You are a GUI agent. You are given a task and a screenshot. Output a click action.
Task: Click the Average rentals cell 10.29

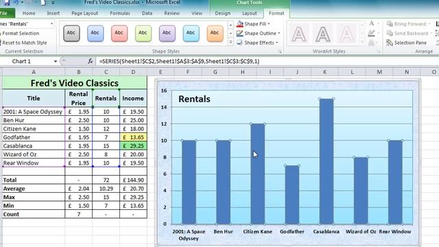click(x=106, y=189)
